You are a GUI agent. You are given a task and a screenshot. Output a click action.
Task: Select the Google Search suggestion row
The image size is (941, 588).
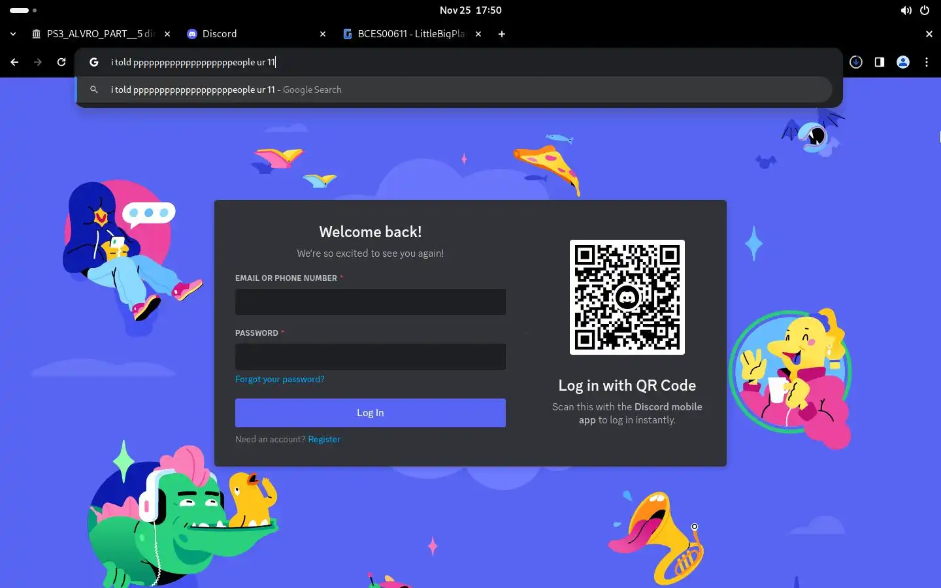(455, 90)
